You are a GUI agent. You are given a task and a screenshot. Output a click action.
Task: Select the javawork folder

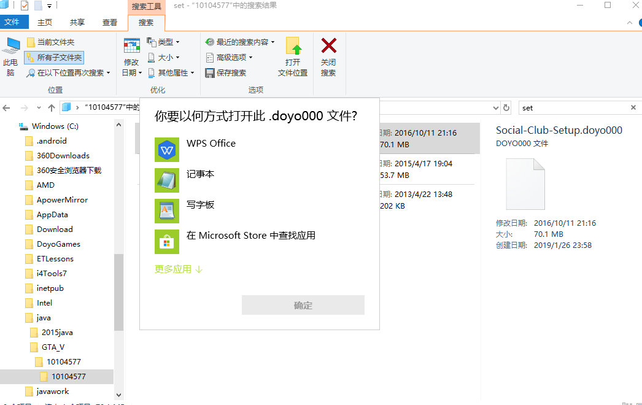(47, 391)
